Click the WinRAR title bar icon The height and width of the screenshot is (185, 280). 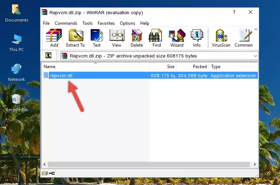click(x=44, y=12)
